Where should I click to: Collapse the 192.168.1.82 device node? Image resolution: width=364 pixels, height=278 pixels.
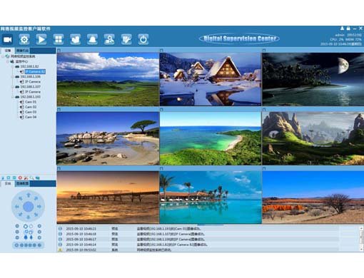coord(13,66)
